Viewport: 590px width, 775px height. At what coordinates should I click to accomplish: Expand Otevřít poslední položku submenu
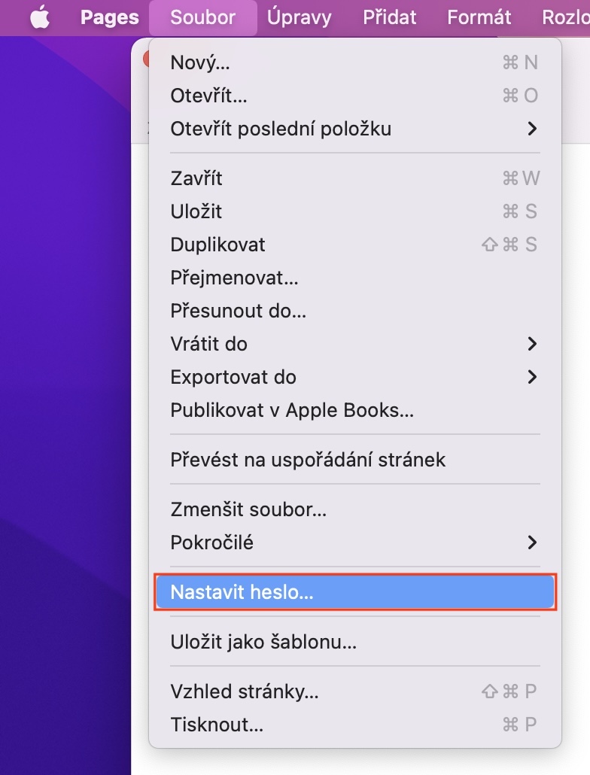[x=281, y=129]
